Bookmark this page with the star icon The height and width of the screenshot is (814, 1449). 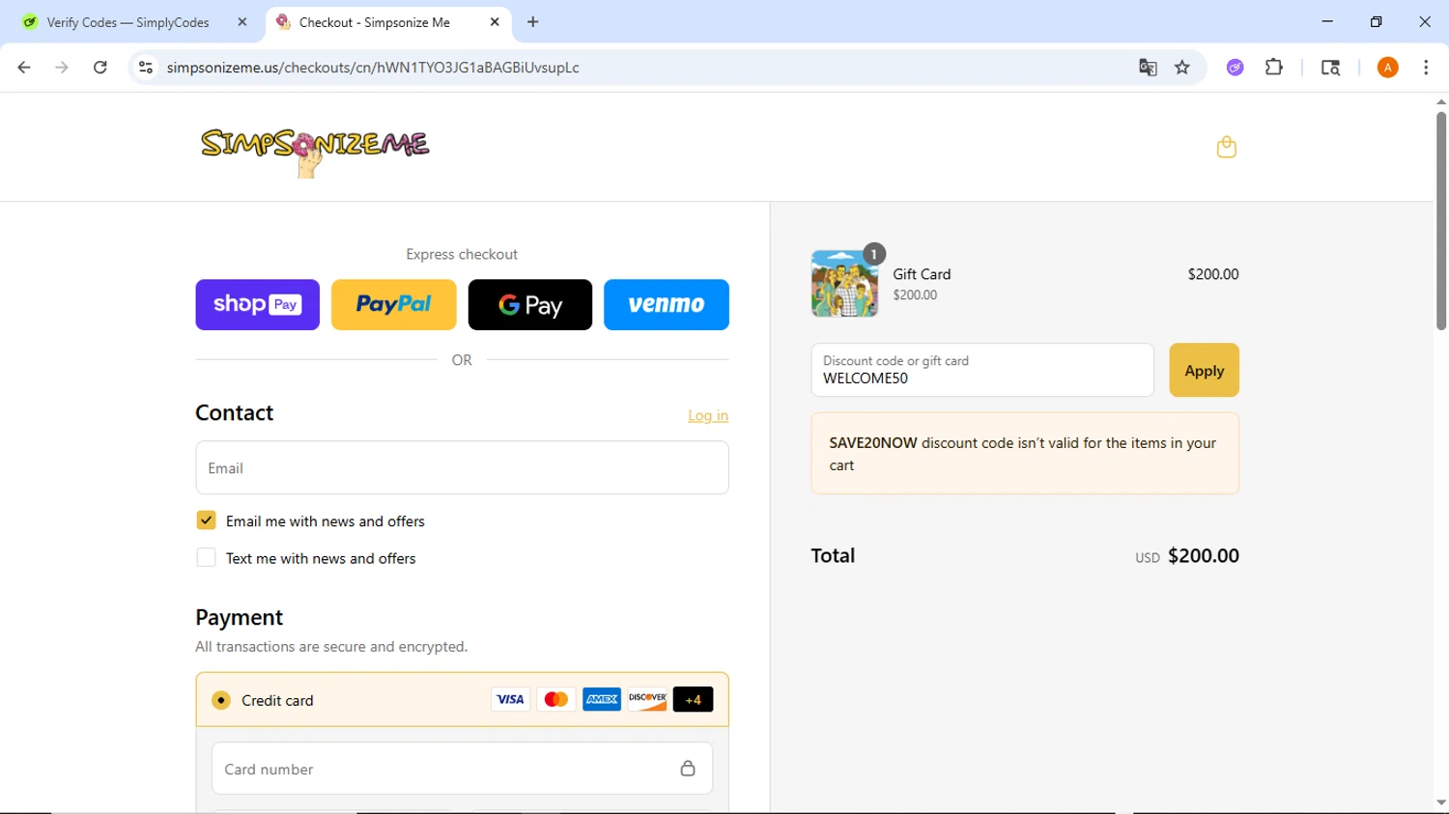click(x=1182, y=68)
